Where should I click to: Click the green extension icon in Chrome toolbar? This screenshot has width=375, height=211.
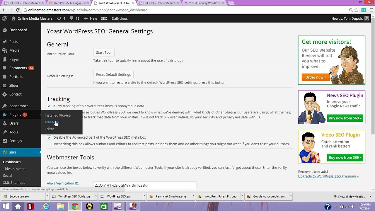(x=364, y=10)
